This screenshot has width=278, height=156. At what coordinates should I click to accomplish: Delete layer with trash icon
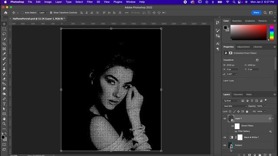[x=270, y=155]
